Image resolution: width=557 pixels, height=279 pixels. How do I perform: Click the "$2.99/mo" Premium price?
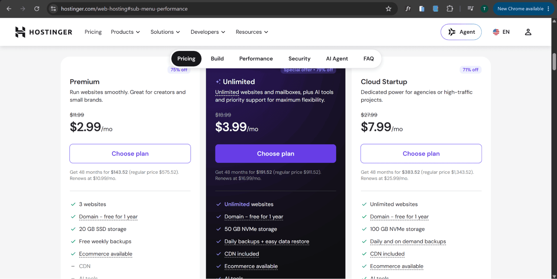coord(91,127)
